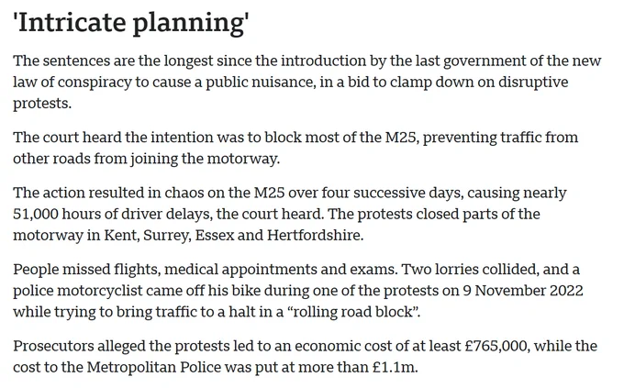Click the sentence 'People missed flights, medical appointments and exams.'
This screenshot has height=388, width=624.
[205, 270]
